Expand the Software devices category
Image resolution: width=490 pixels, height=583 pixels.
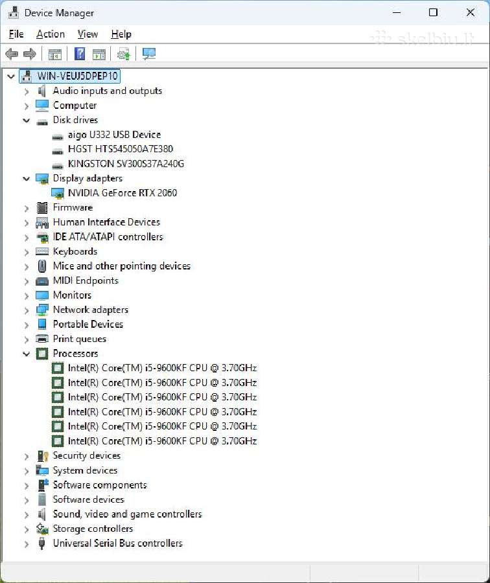pos(27,501)
